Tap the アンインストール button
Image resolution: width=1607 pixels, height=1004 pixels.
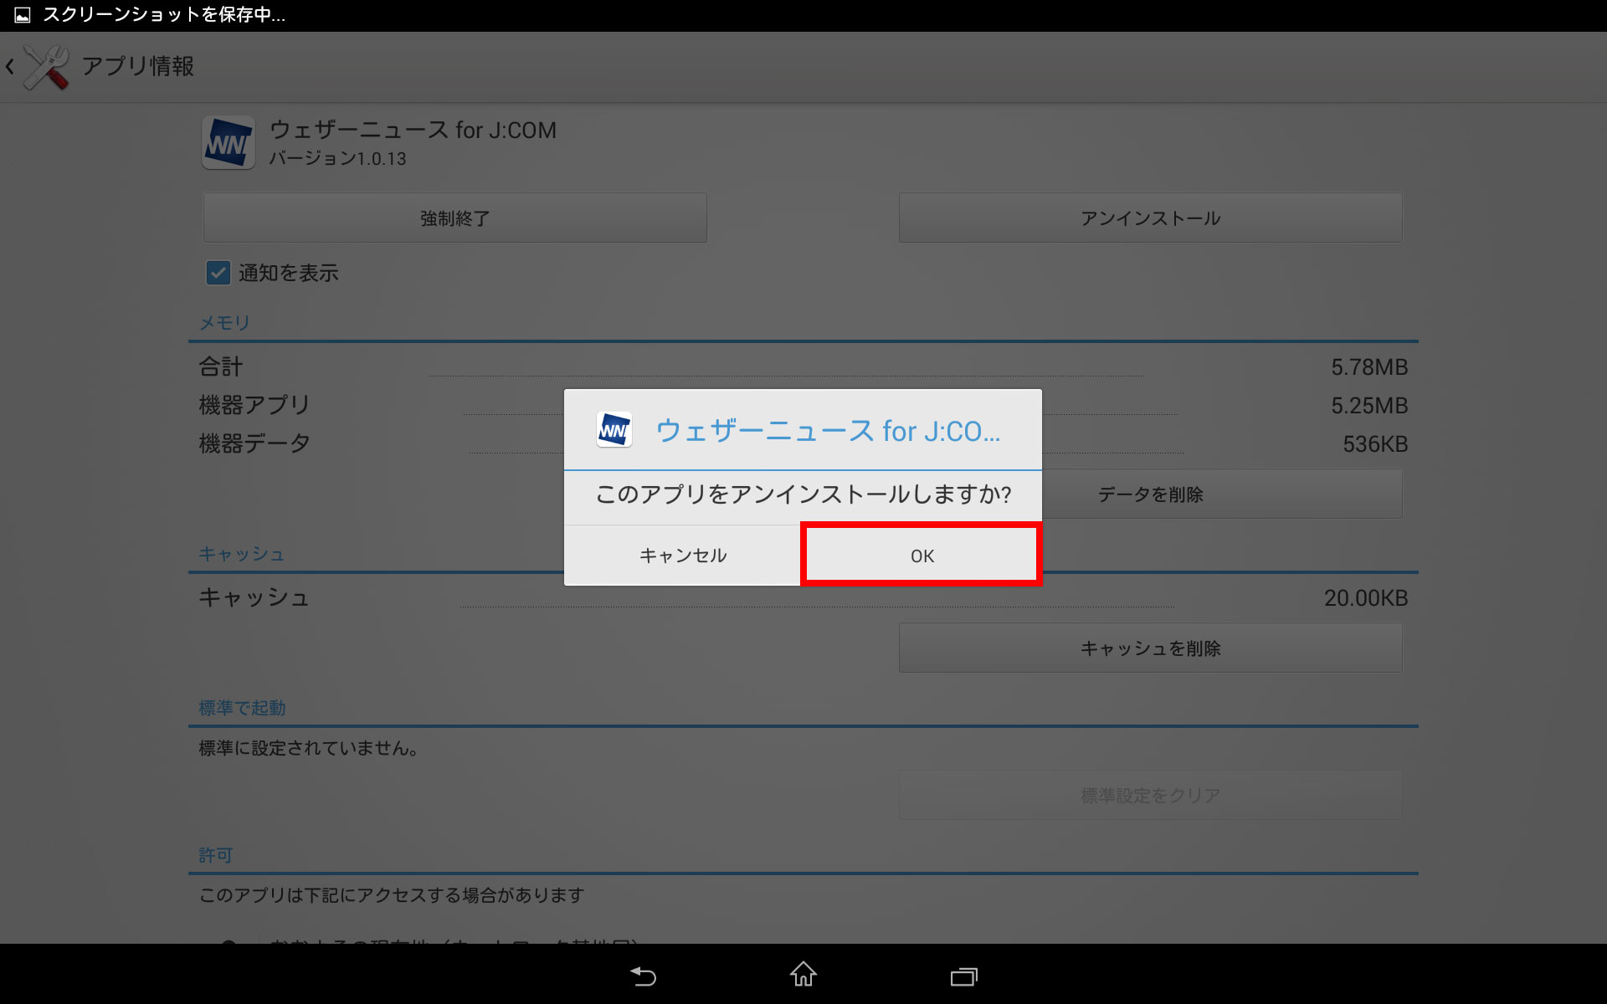pos(1150,218)
